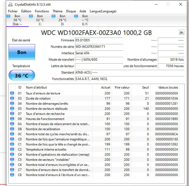Click the Pire valeur column header
189x186 pixels.
121,87
